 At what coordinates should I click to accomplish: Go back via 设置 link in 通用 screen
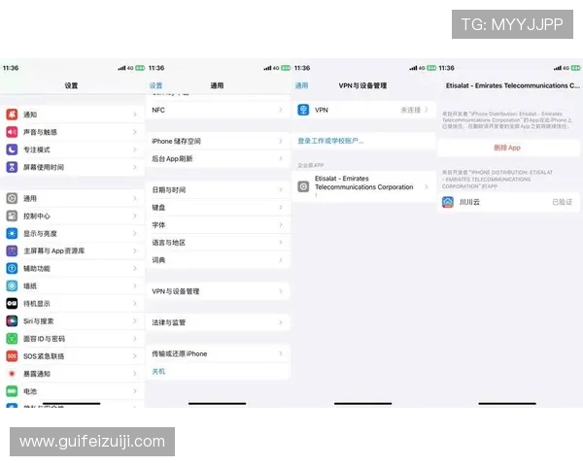tap(156, 85)
